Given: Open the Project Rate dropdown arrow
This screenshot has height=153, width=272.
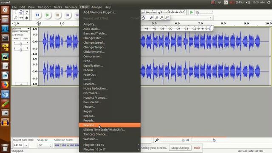Looking at the screenshot, I should [26, 145].
